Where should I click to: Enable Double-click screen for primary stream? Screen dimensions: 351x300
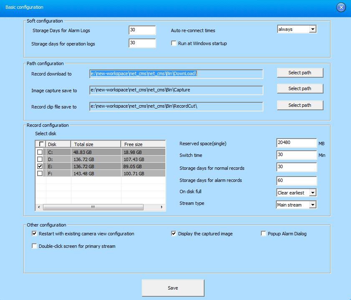[x=35, y=246]
